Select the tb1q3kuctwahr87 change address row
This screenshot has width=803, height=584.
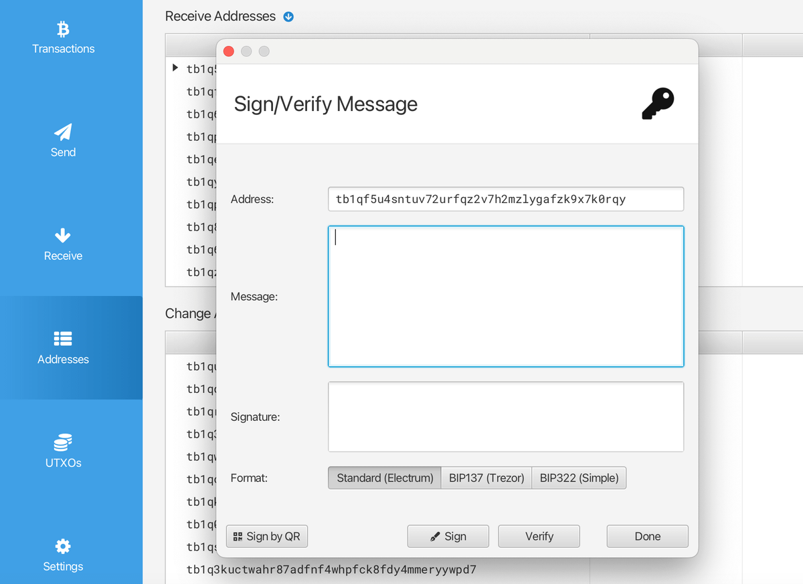331,569
